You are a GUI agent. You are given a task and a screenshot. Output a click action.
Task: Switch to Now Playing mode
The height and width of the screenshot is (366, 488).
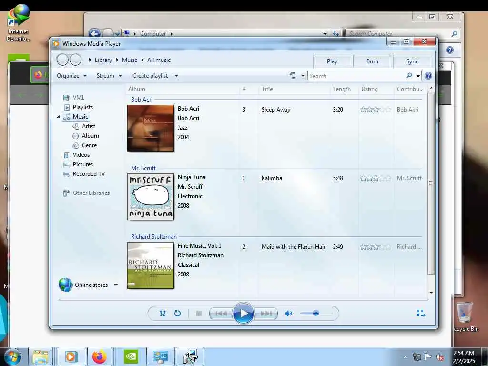coord(421,313)
